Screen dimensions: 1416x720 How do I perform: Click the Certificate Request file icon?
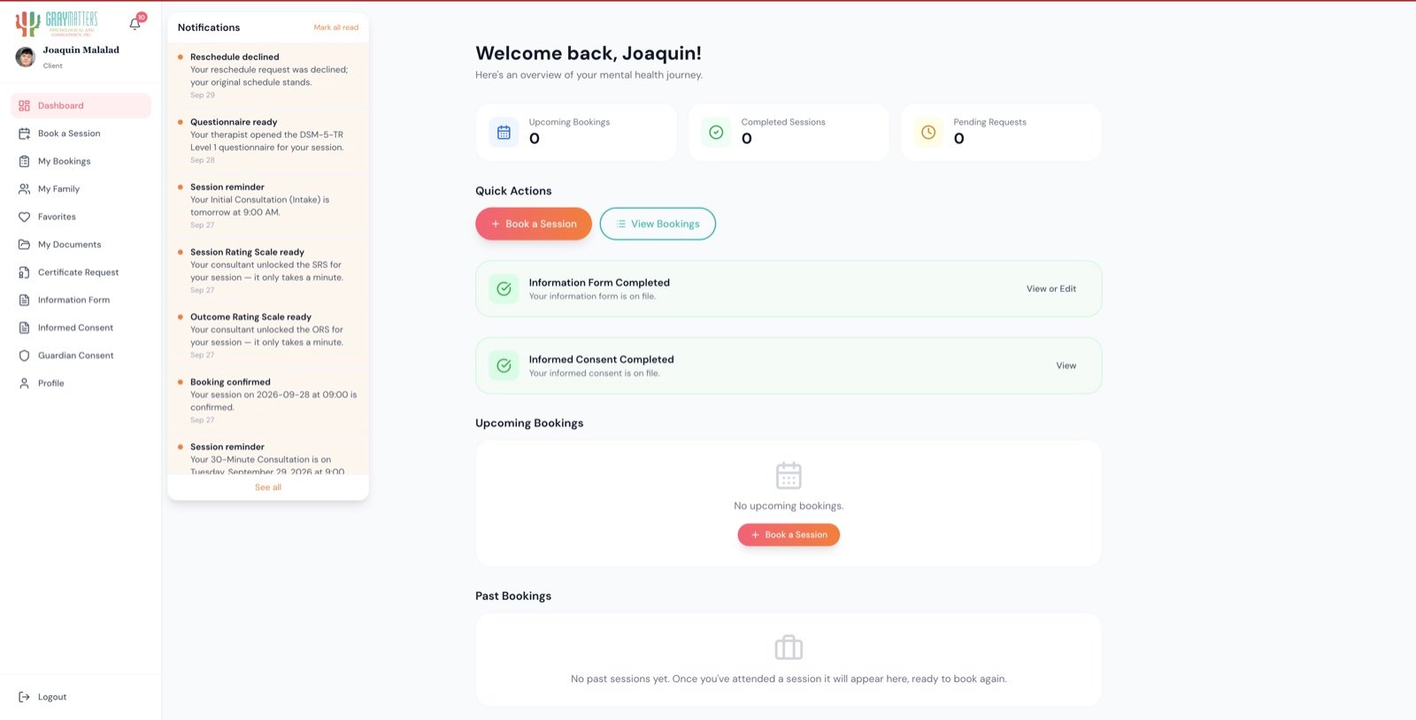click(24, 272)
